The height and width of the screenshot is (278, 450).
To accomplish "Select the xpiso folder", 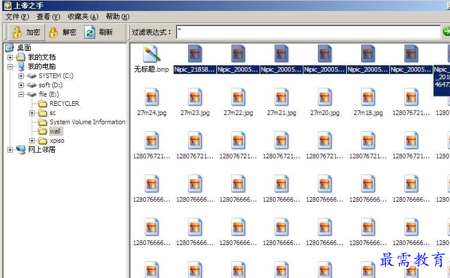I will point(57,140).
